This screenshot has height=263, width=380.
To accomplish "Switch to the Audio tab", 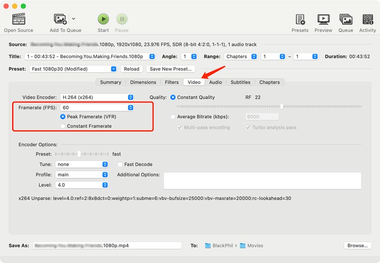I will (215, 82).
